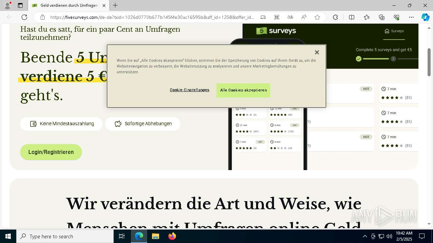Open Firefox in taskbar
Screen dimensions: 433x243
point(172,236)
